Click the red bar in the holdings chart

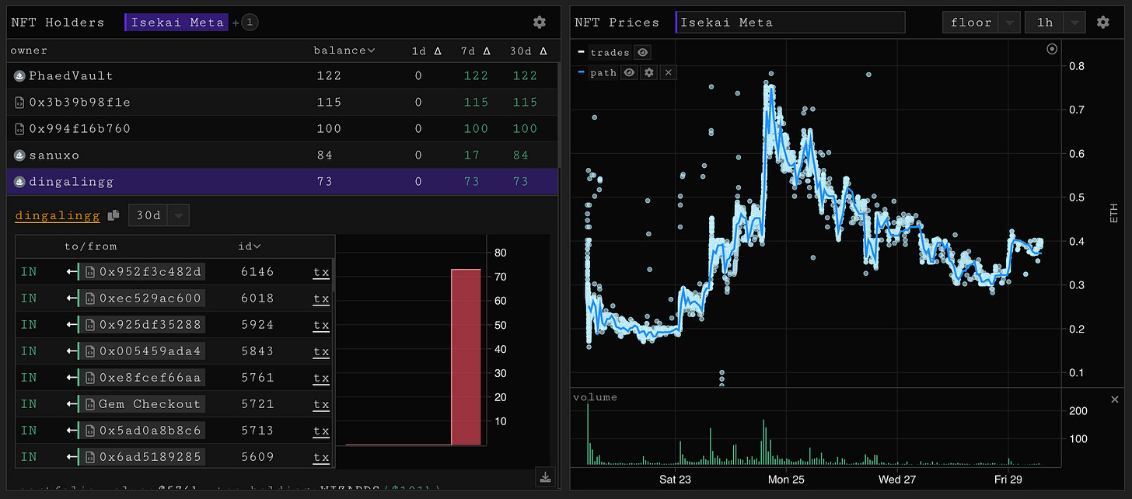point(466,357)
